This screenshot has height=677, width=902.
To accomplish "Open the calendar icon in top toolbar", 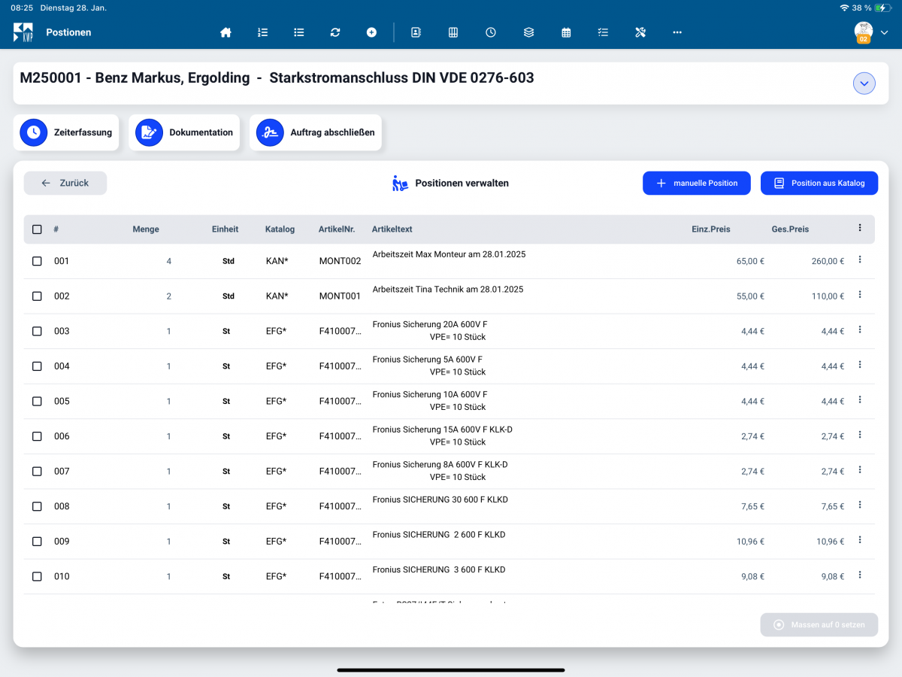I will [x=566, y=32].
